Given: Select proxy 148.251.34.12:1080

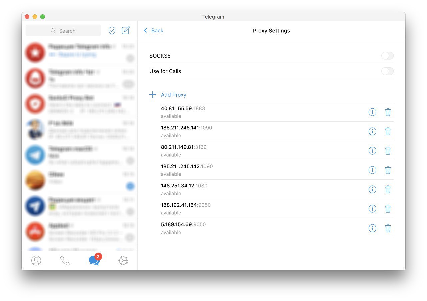Looking at the screenshot, I should point(277,189).
